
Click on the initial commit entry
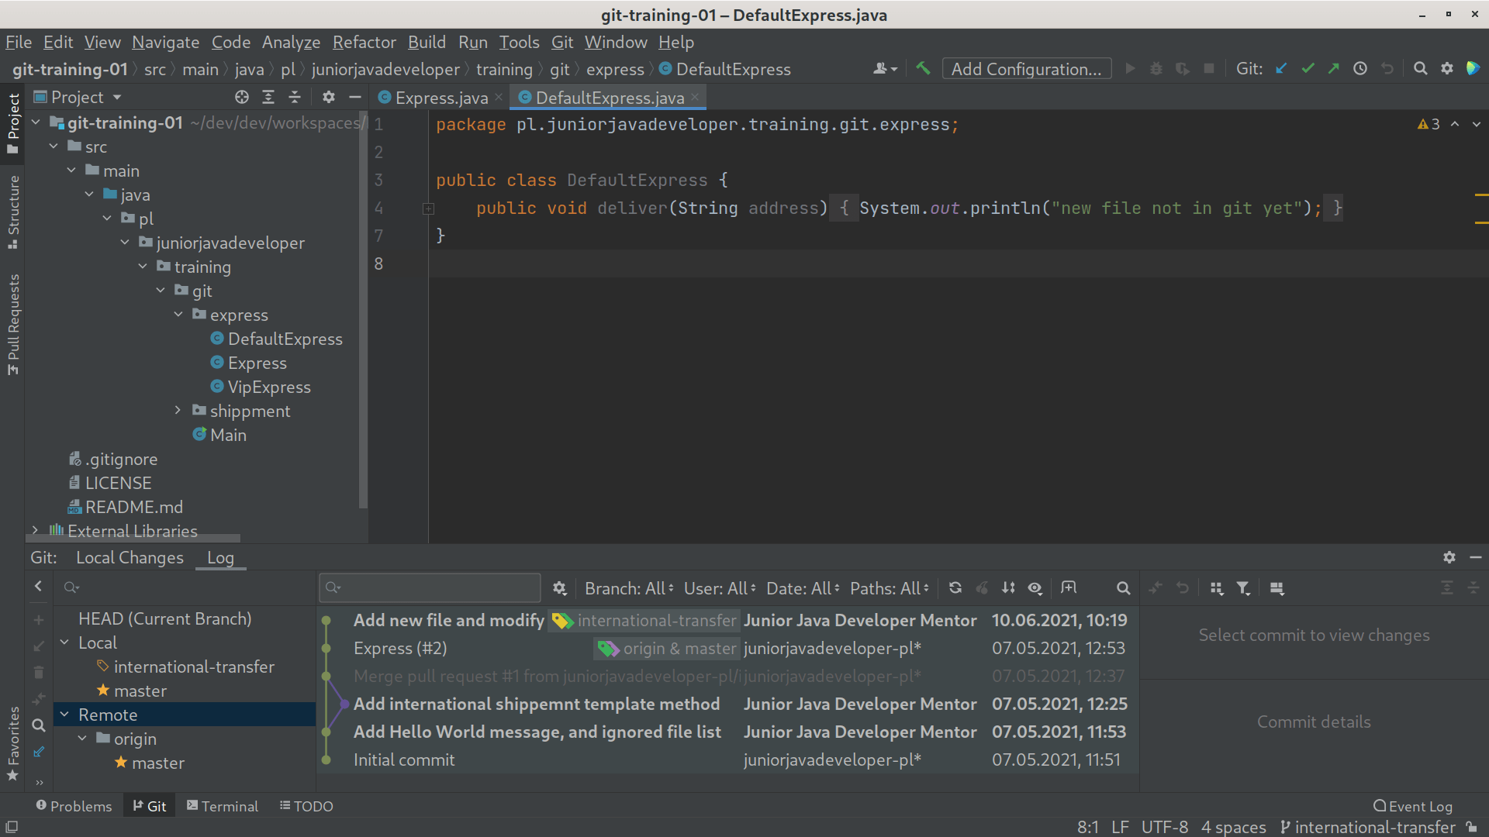tap(404, 759)
